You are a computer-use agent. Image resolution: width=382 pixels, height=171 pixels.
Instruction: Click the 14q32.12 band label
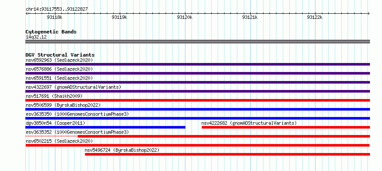coord(36,37)
